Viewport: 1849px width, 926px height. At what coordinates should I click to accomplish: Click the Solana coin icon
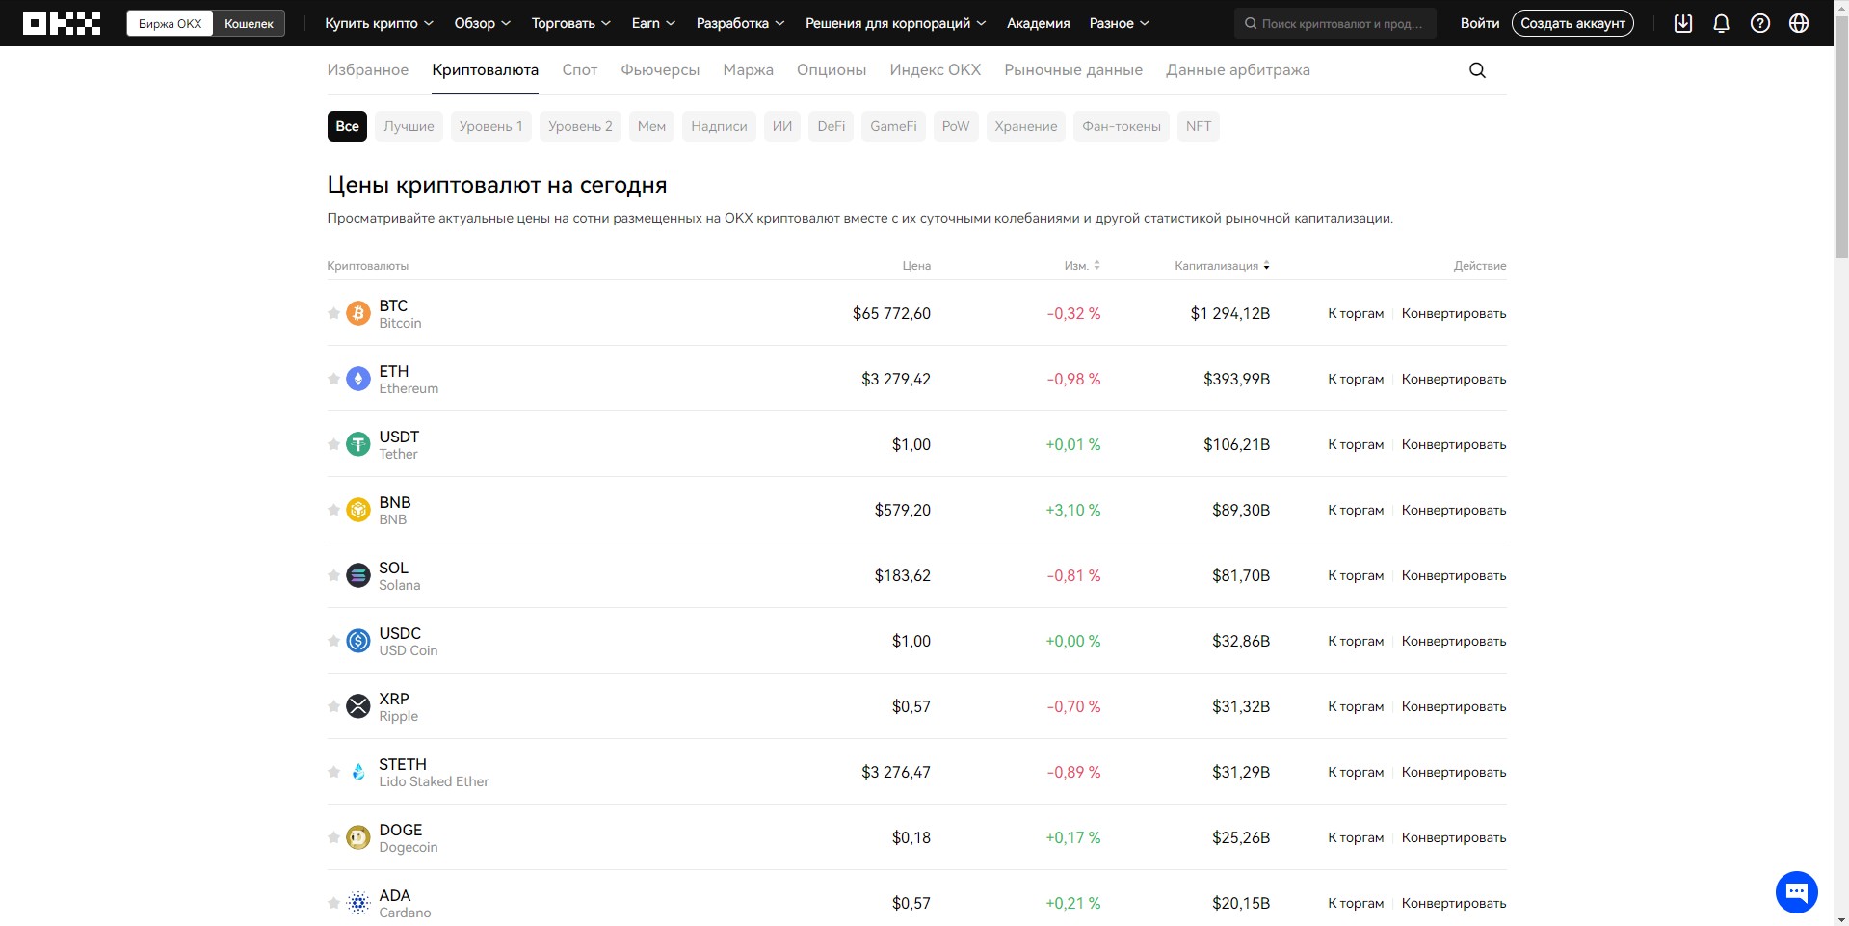(358, 575)
